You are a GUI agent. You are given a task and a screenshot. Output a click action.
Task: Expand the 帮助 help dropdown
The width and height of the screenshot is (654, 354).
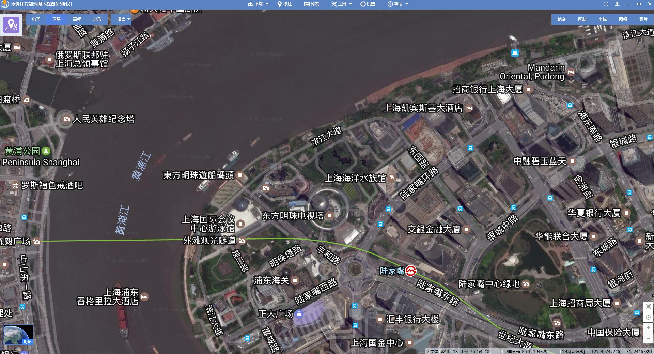pyautogui.click(x=398, y=4)
